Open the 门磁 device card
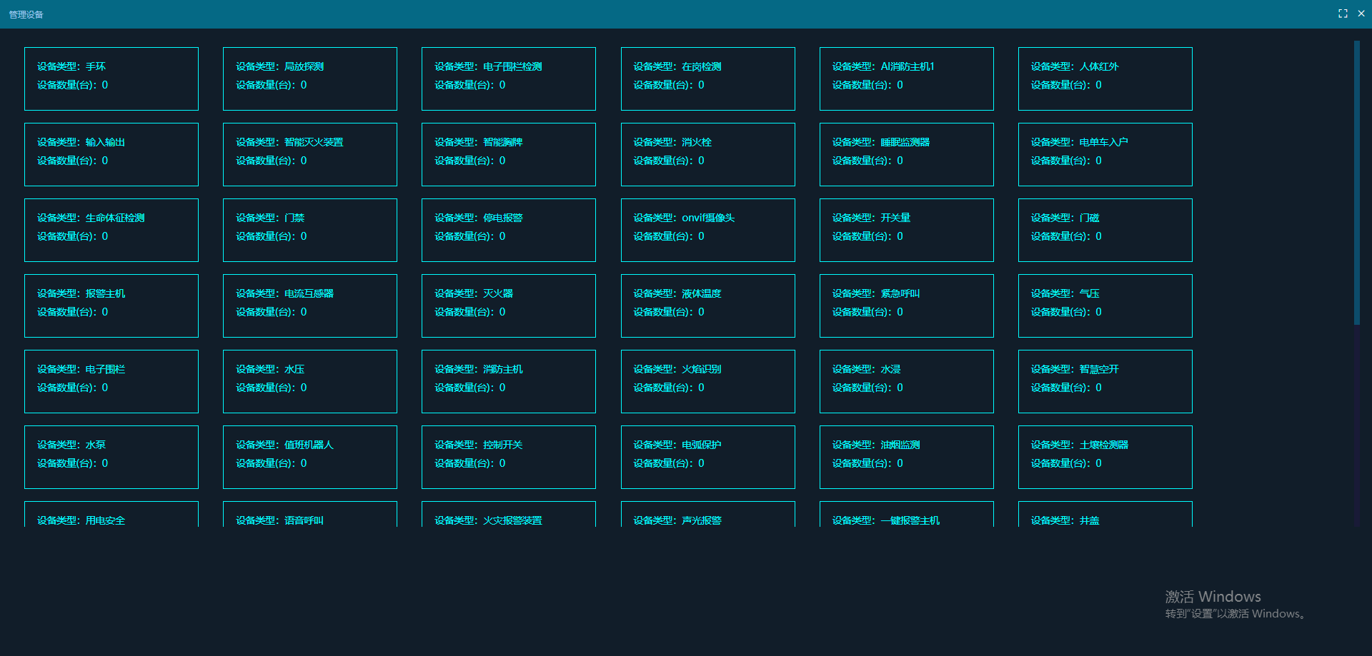This screenshot has height=656, width=1372. (1105, 230)
